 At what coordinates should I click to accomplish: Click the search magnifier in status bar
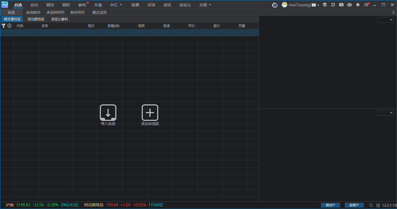click(371, 205)
